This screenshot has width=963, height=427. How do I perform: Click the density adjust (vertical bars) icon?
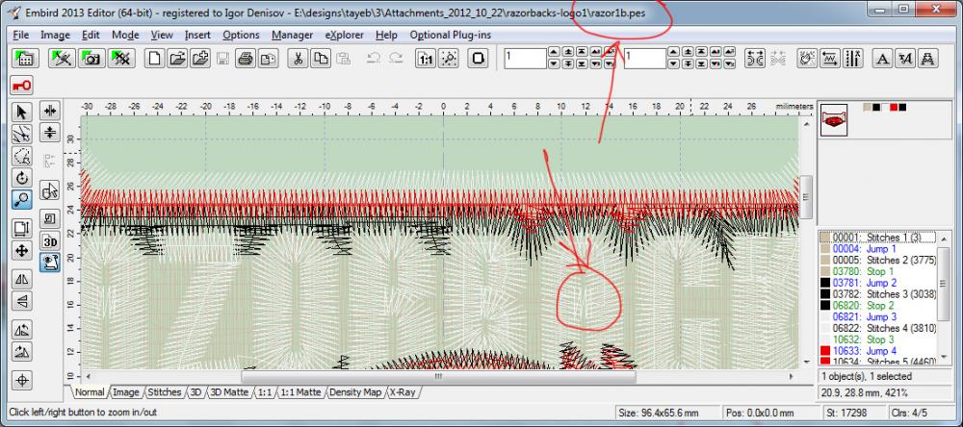point(854,59)
